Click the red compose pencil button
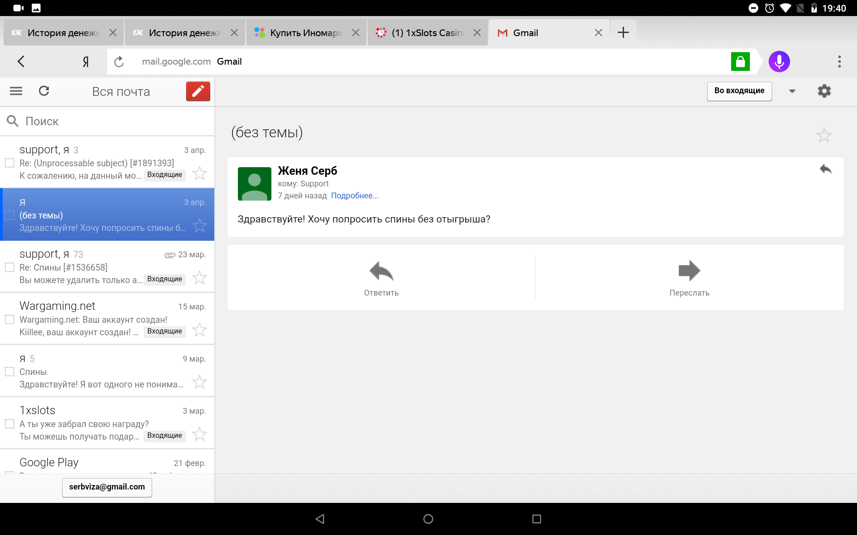 coord(198,91)
